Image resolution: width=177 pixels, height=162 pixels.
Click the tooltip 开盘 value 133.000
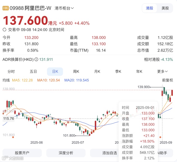click(x=148, y=113)
